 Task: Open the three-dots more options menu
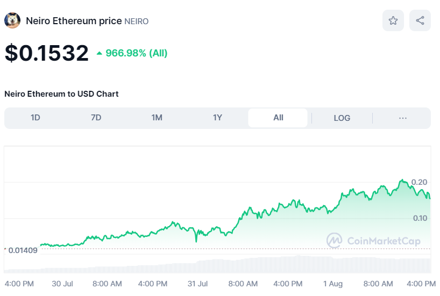pyautogui.click(x=402, y=118)
